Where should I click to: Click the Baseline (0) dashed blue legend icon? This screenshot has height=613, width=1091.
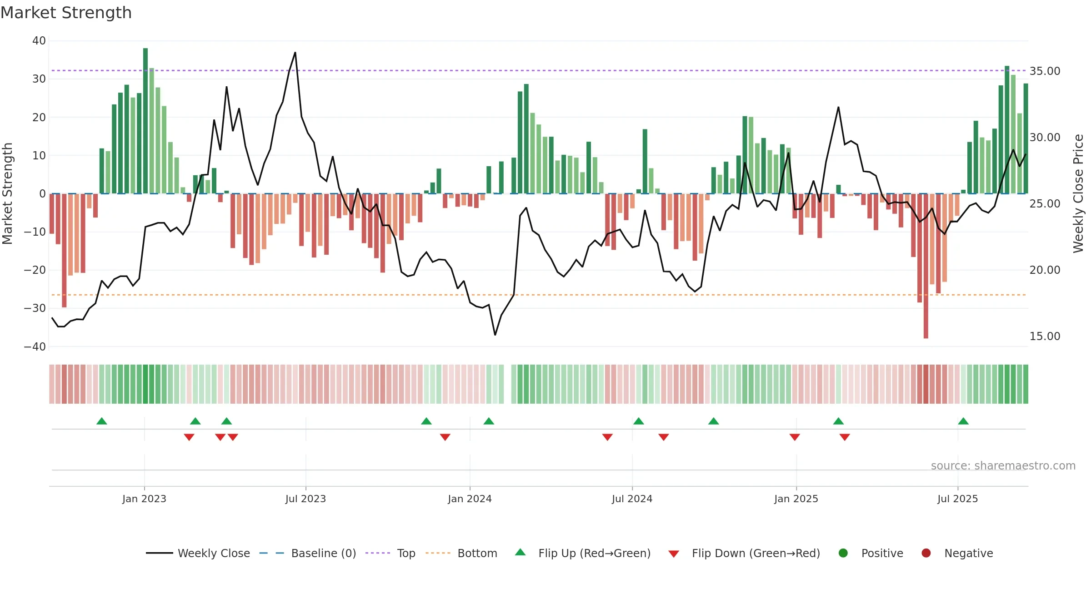pyautogui.click(x=271, y=553)
